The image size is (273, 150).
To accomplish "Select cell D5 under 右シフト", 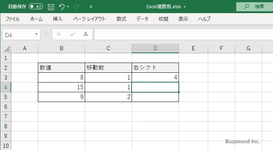I will pos(155,97).
